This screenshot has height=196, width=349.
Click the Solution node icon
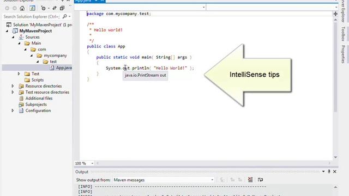click(9, 24)
